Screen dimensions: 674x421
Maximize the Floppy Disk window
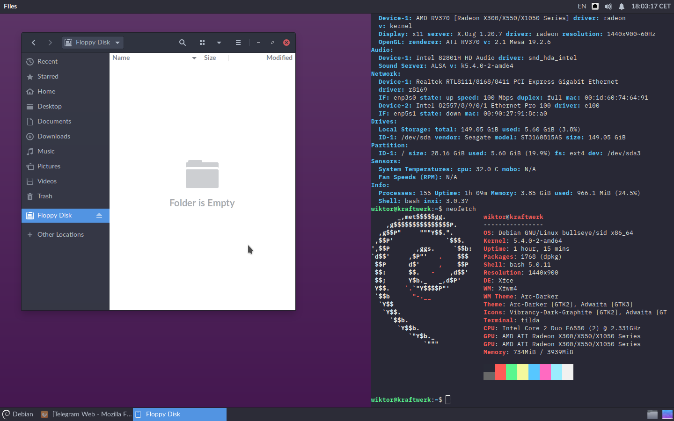[272, 43]
